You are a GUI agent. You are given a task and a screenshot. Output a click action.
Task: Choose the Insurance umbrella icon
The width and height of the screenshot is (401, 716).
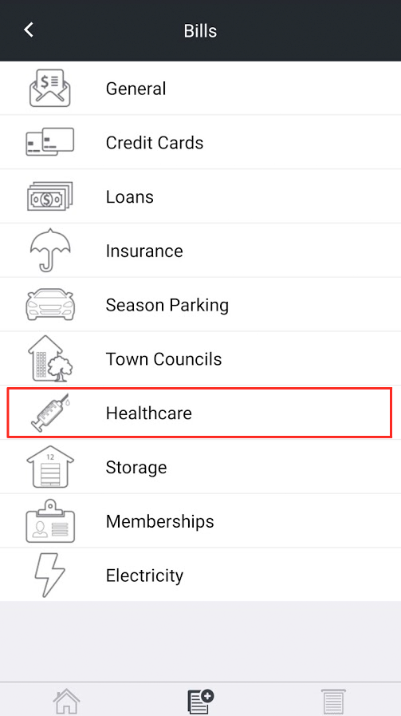tap(50, 250)
